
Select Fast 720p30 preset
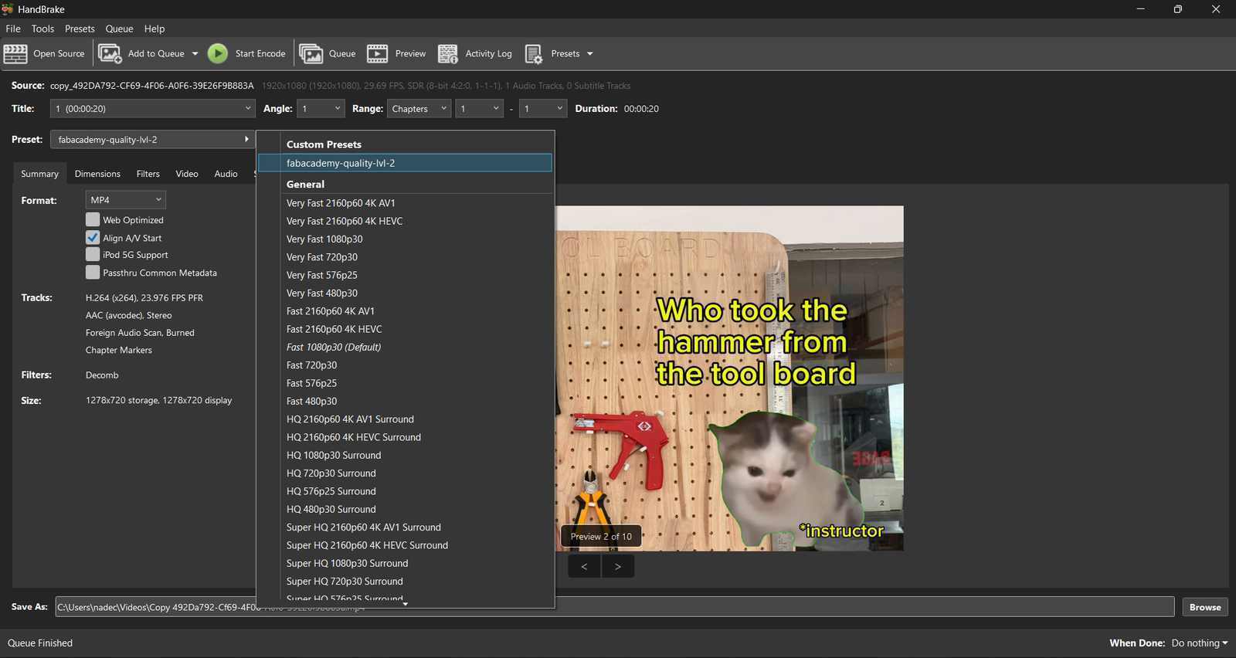pyautogui.click(x=405, y=365)
